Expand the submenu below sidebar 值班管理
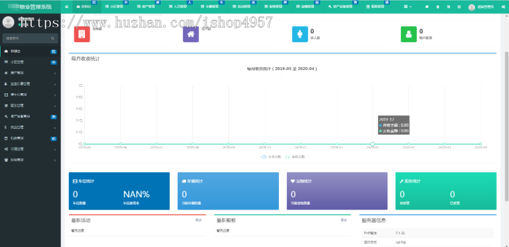The image size is (509, 247). click(31, 149)
